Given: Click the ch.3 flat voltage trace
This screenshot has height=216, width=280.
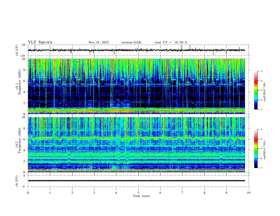Looking at the screenshot, I should click(x=136, y=181).
